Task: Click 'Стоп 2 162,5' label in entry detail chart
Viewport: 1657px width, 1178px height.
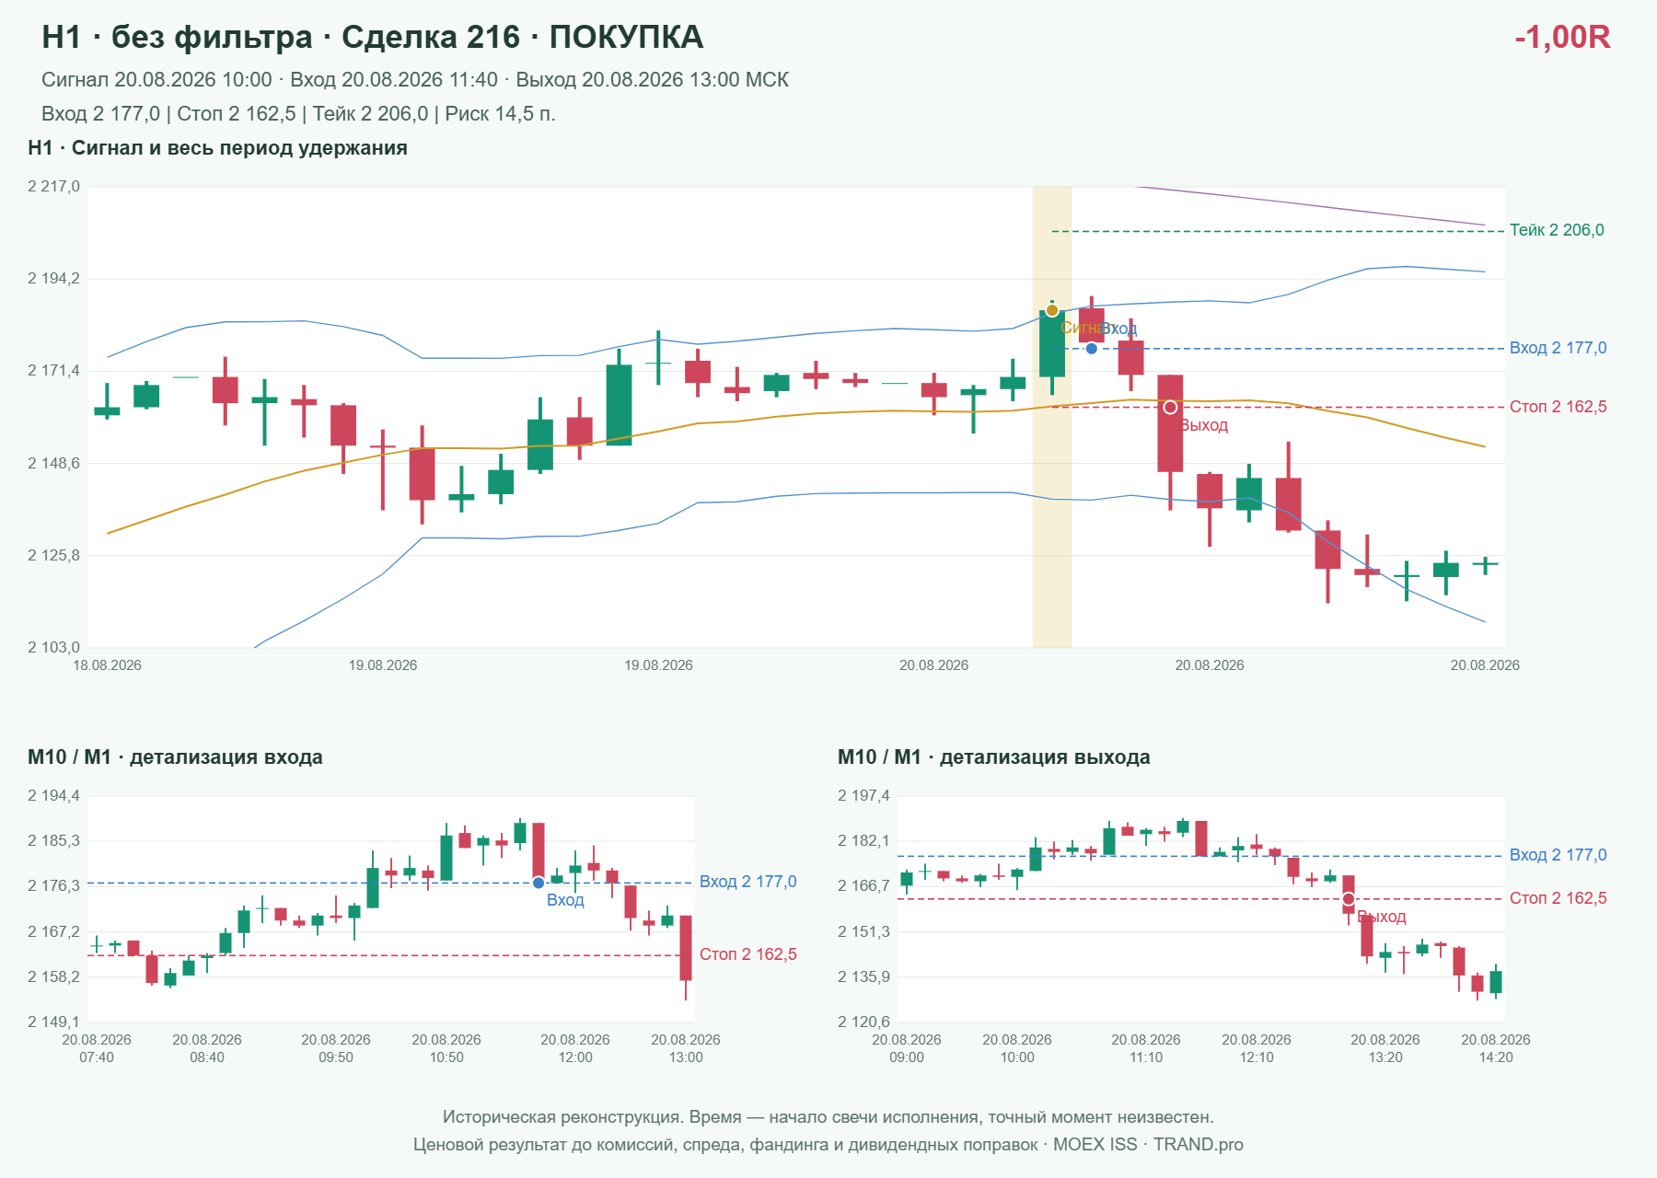Action: [747, 954]
